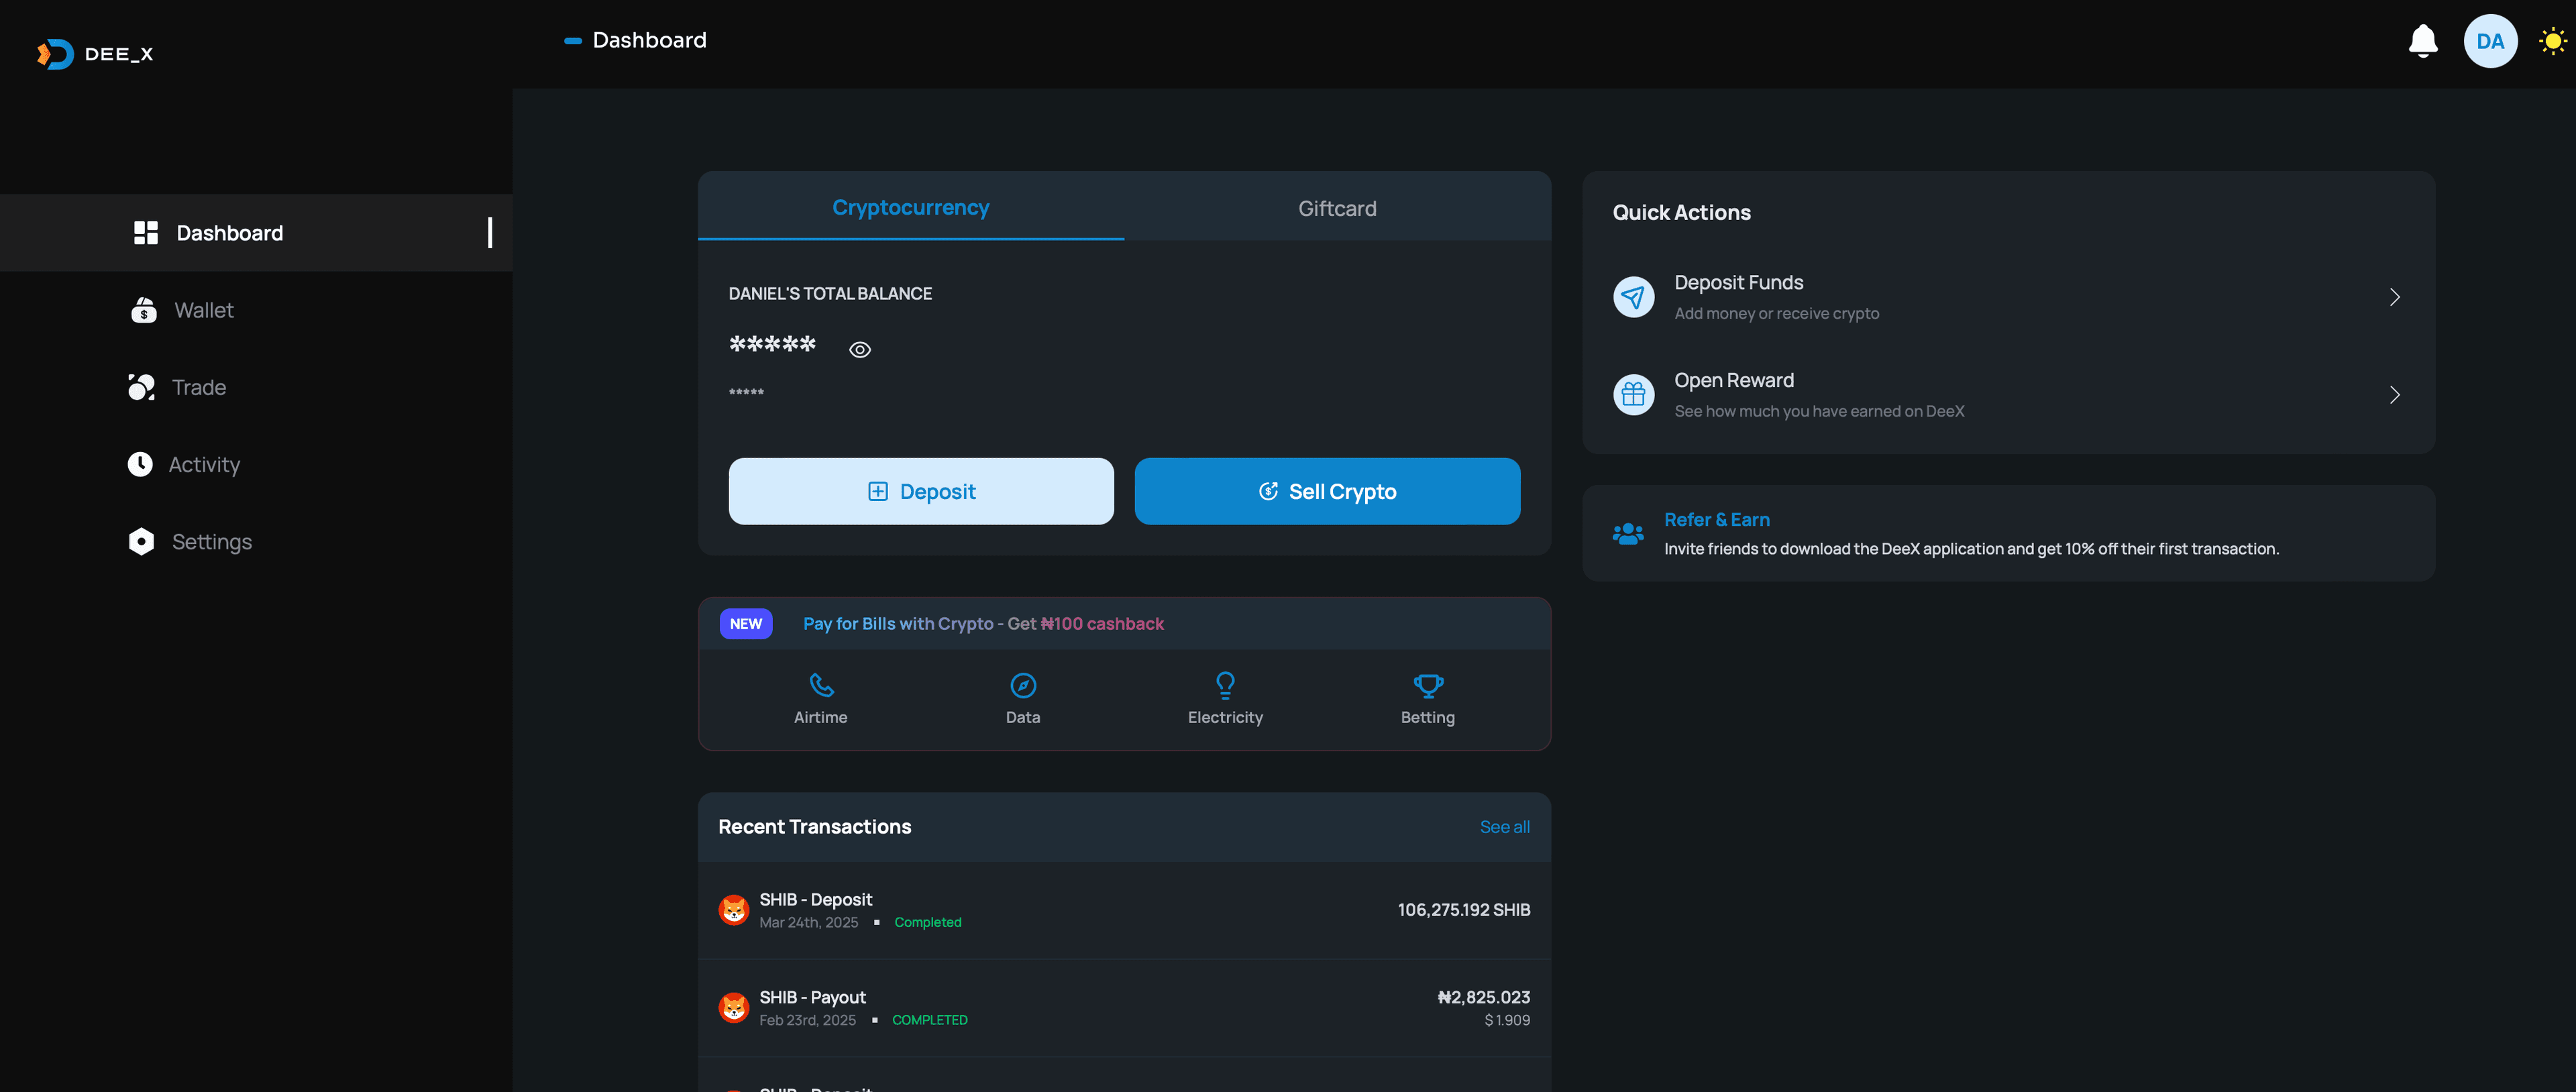Open notifications bell
Viewport: 2576px width, 1092px height.
coord(2422,41)
